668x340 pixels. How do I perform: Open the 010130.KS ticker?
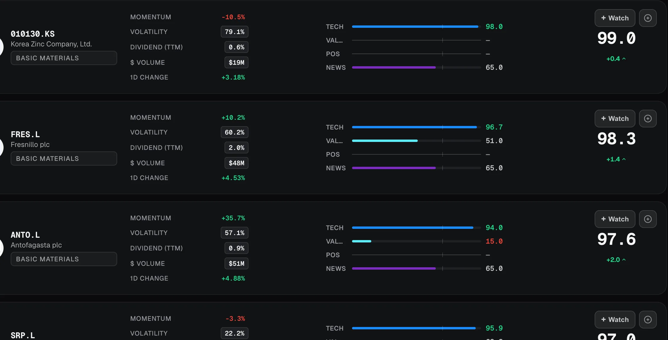[33, 34]
